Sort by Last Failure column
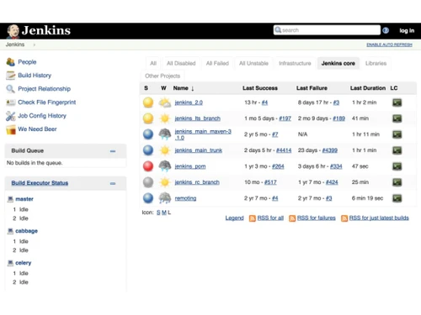421x315 pixels. 312,88
